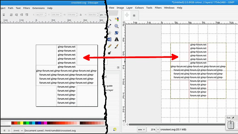Select the Pencil tool in GIMP
Screen dimensions: 238x134
click(x=109, y=46)
